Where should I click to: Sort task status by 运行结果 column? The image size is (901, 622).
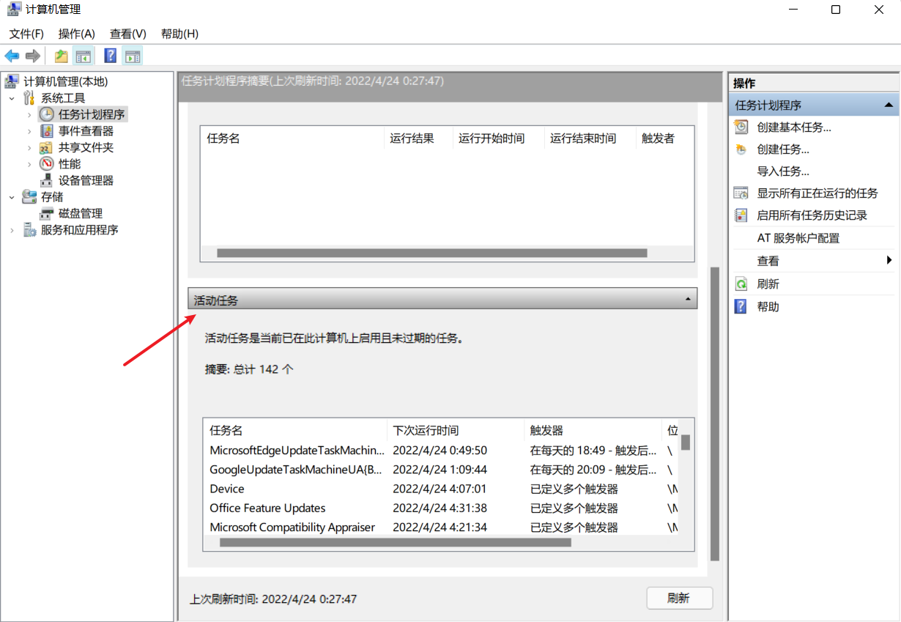(x=418, y=138)
